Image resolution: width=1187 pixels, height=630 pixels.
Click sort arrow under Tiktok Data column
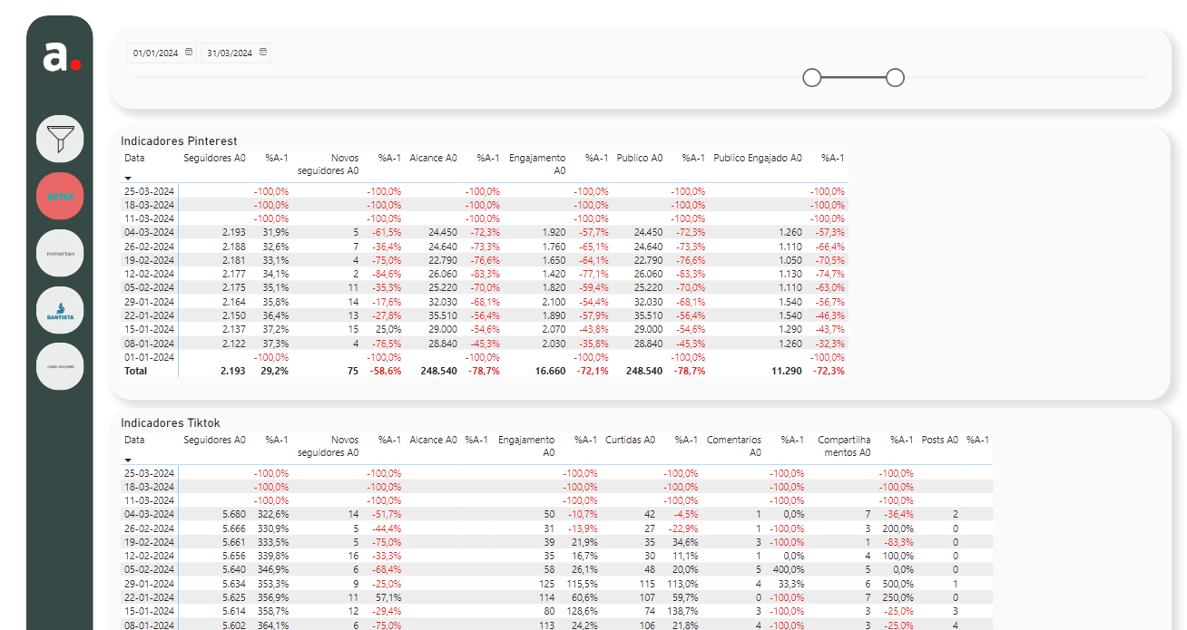(x=128, y=460)
